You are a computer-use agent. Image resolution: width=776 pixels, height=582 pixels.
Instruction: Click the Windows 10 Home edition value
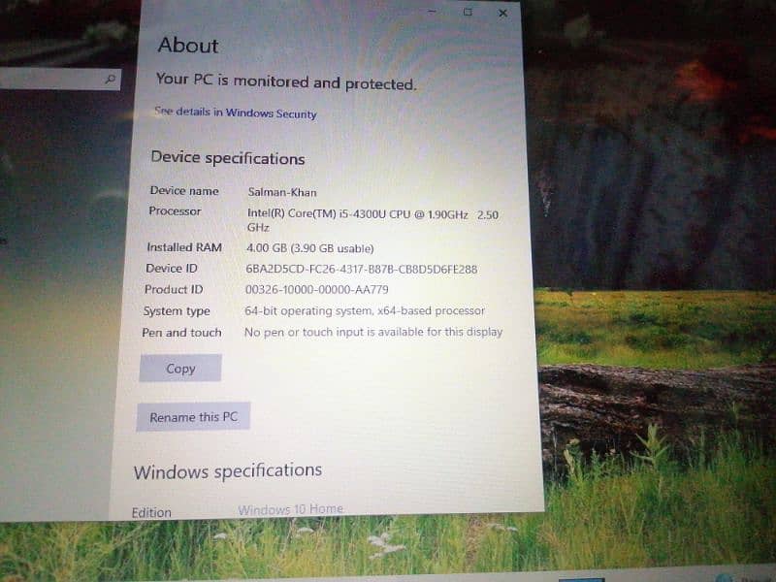pos(290,509)
